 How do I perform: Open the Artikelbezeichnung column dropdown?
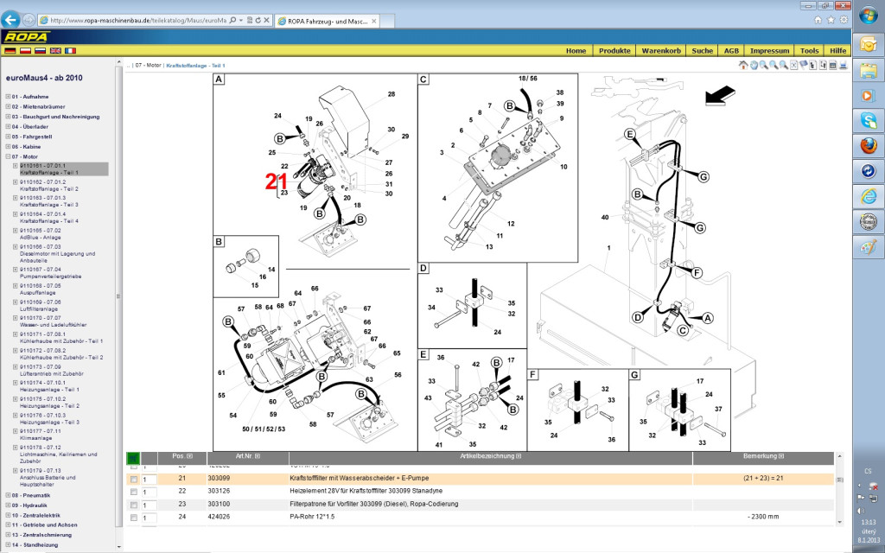[519, 456]
